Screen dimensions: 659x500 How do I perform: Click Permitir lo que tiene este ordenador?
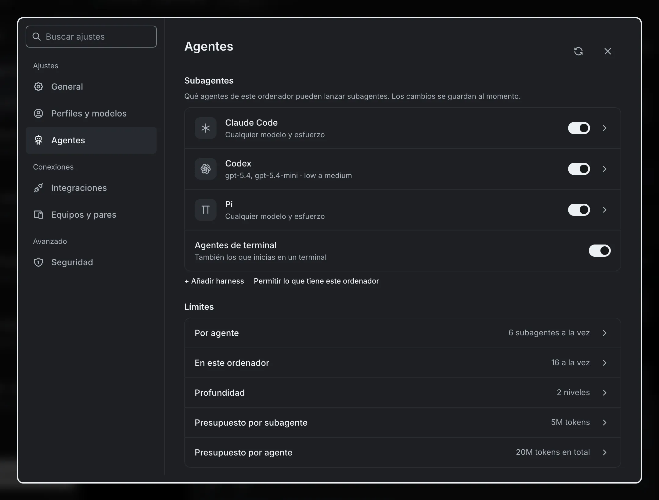tap(316, 281)
